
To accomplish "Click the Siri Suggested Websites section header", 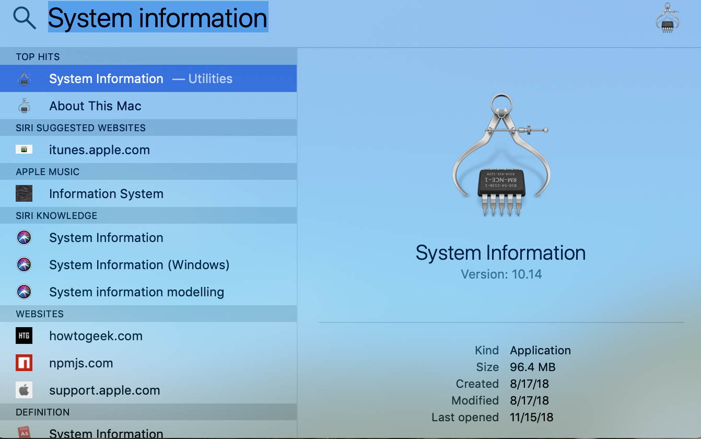I will (x=148, y=128).
